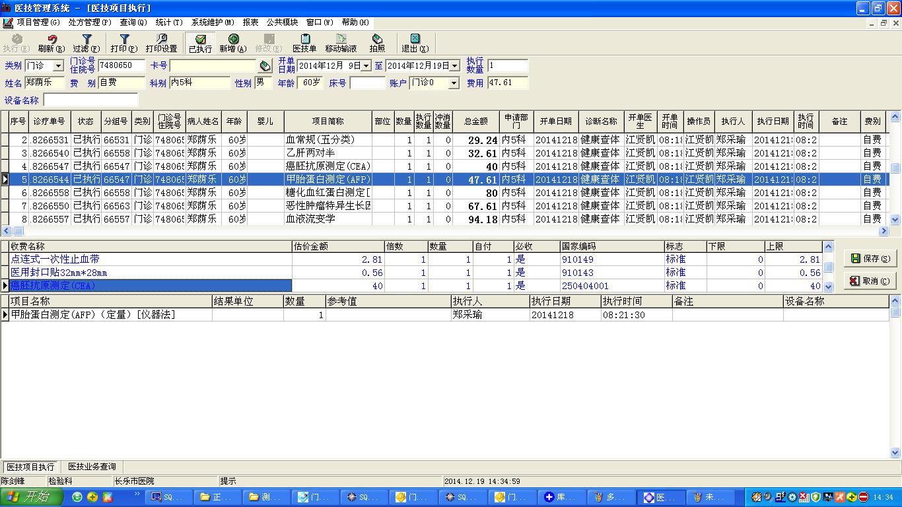Click the 取消 cancel button
Screen dimensions: 902x507
(x=870, y=281)
